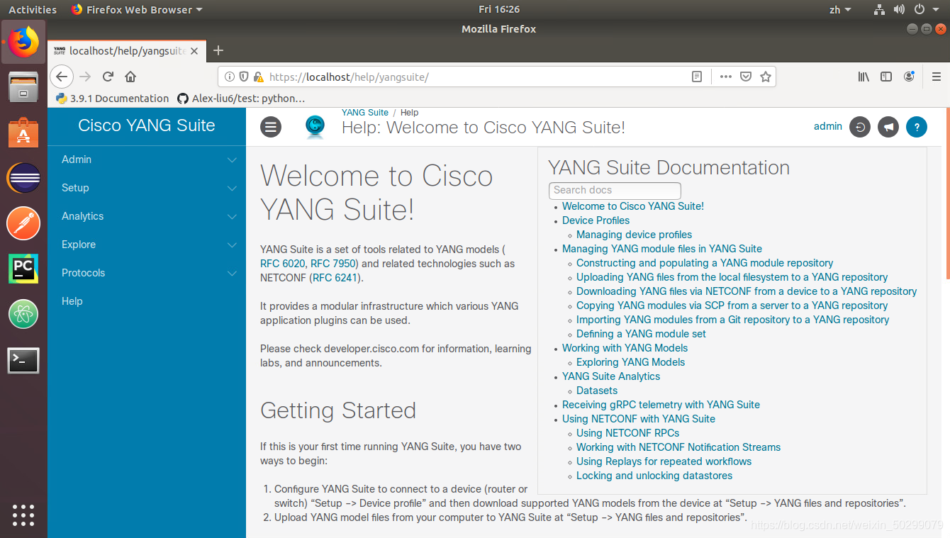Toggle the hamburger sidebar menu button
The image size is (950, 538).
(271, 127)
